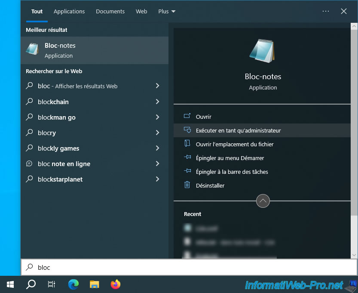Screen dimensions: 358x293
Task: Expand the blockchain suggestion arrow
Action: point(158,102)
